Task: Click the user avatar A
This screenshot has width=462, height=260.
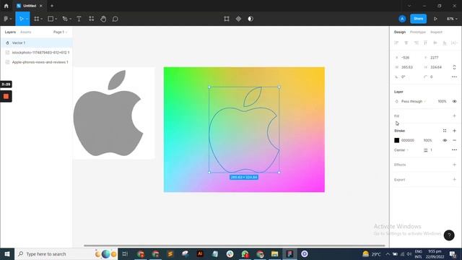Action: click(402, 19)
